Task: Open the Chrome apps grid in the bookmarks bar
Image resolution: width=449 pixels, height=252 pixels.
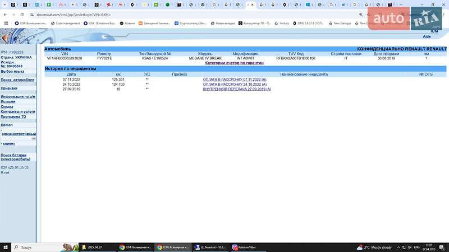Action: click(x=6, y=24)
